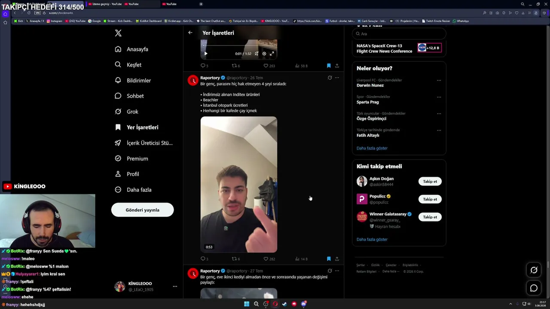This screenshot has width=550, height=309.
Task: Click Gönderi yayınla button
Action: coord(142,210)
